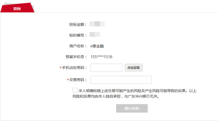
Task: Click the blurred 投标金额 value
Action: click(x=97, y=24)
